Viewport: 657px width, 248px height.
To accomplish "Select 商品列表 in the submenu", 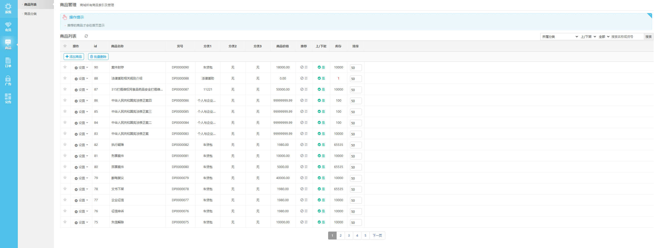I will (x=30, y=5).
